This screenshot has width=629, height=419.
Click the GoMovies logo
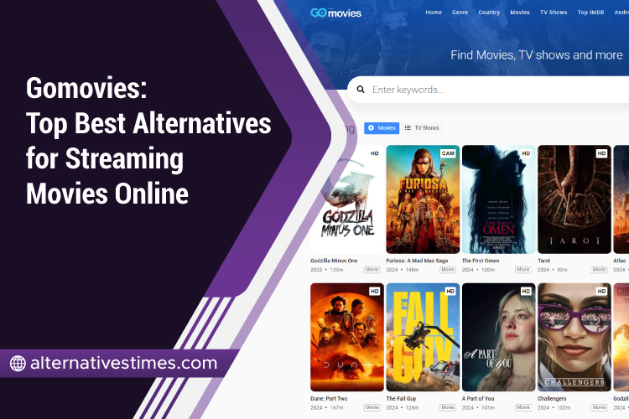335,13
